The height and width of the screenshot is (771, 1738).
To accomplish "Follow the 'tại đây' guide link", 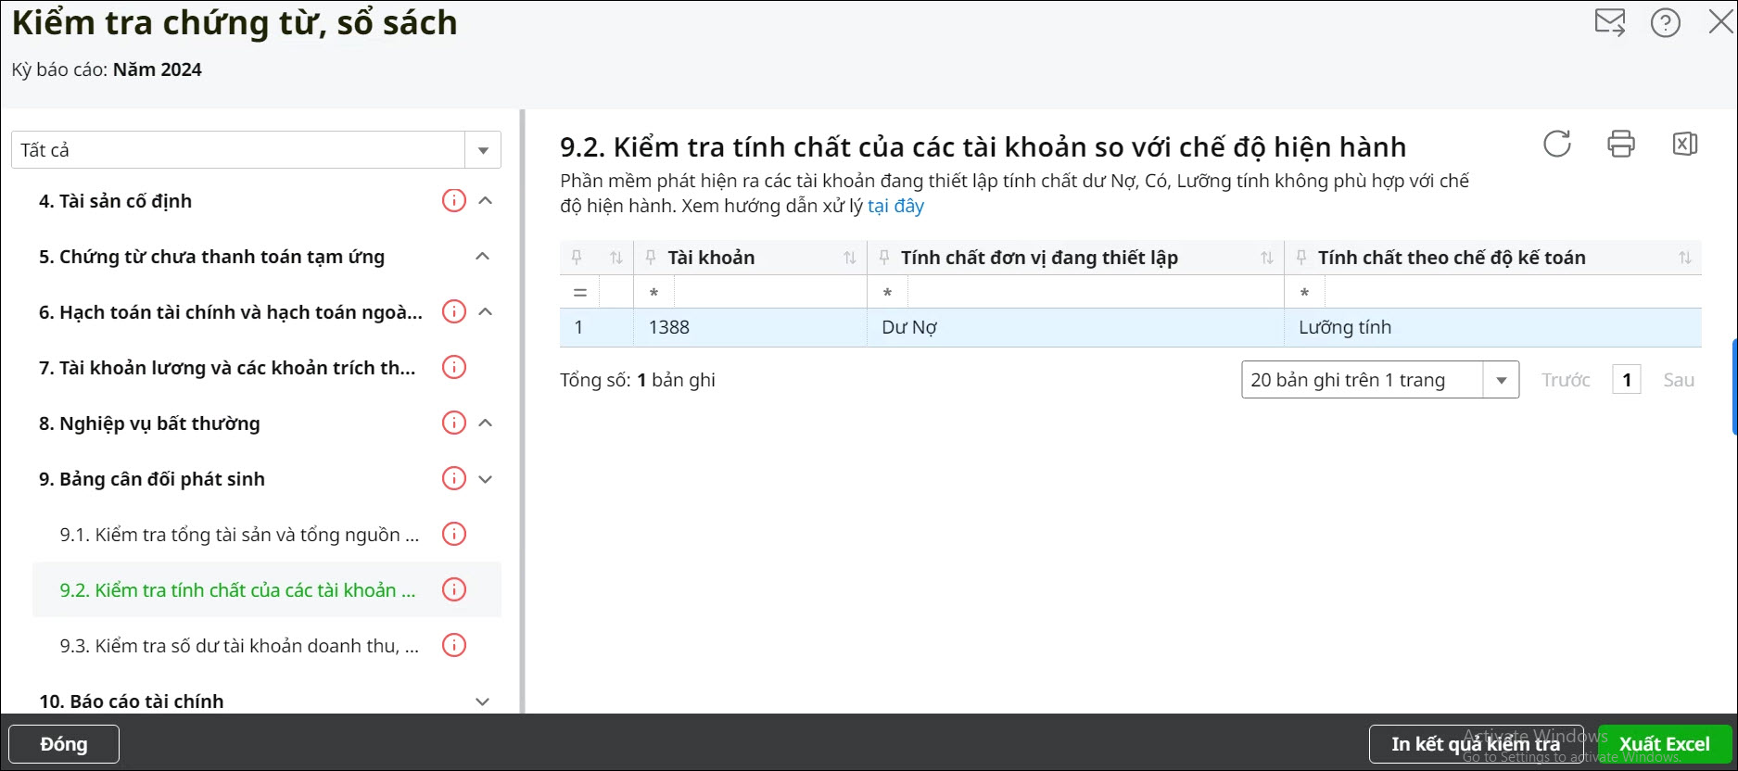I will 895,206.
